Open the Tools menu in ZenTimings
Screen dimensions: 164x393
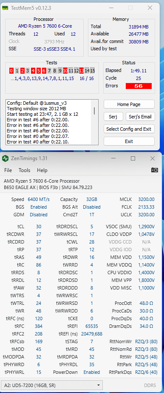[25, 170]
